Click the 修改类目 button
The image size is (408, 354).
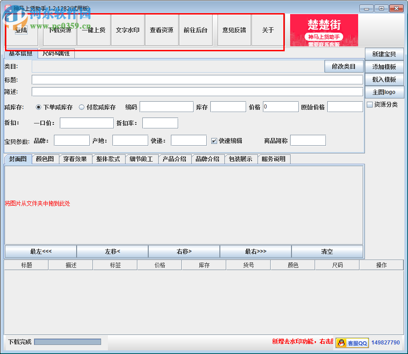pos(344,66)
